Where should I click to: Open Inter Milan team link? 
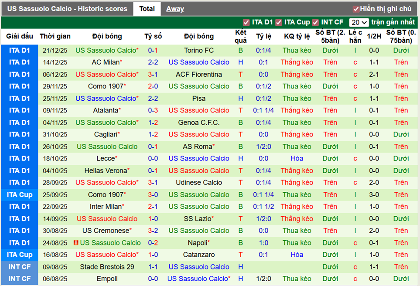click(x=106, y=207)
